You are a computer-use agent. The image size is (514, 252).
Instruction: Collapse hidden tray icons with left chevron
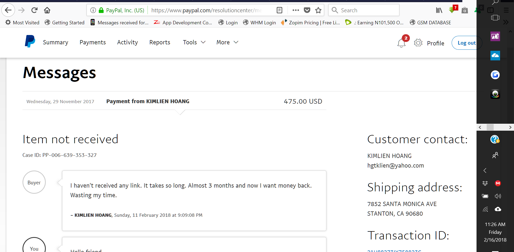(485, 170)
